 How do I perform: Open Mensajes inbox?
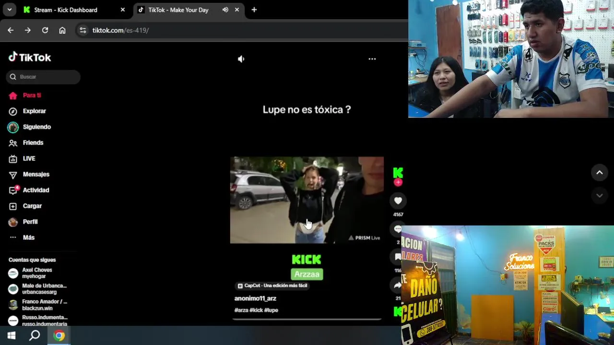(x=36, y=174)
